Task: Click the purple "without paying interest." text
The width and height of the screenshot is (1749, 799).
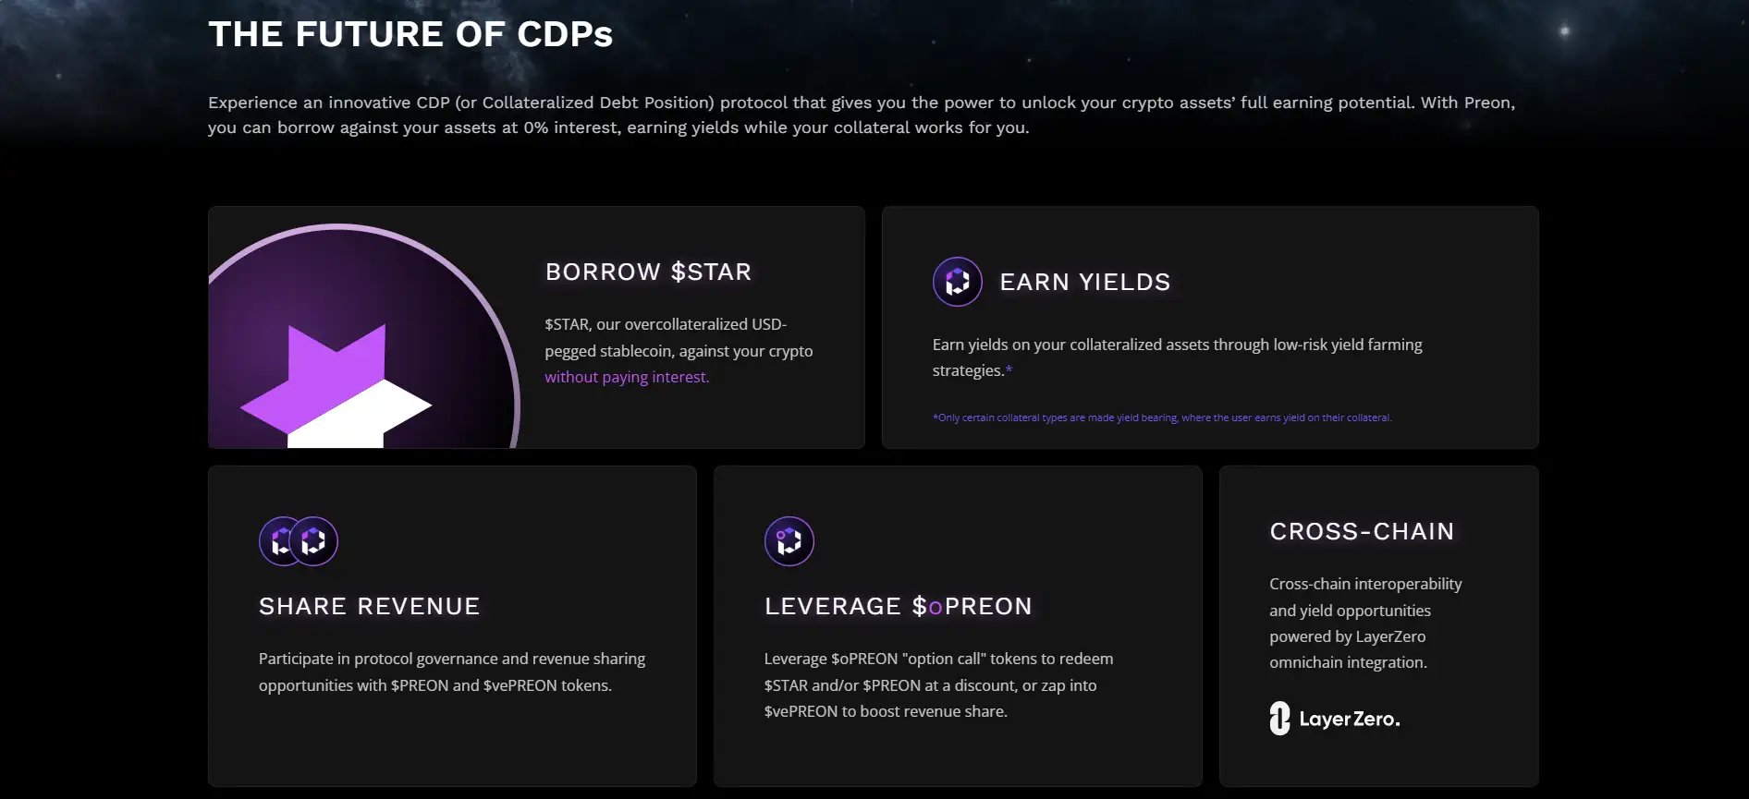Action: pyautogui.click(x=627, y=377)
